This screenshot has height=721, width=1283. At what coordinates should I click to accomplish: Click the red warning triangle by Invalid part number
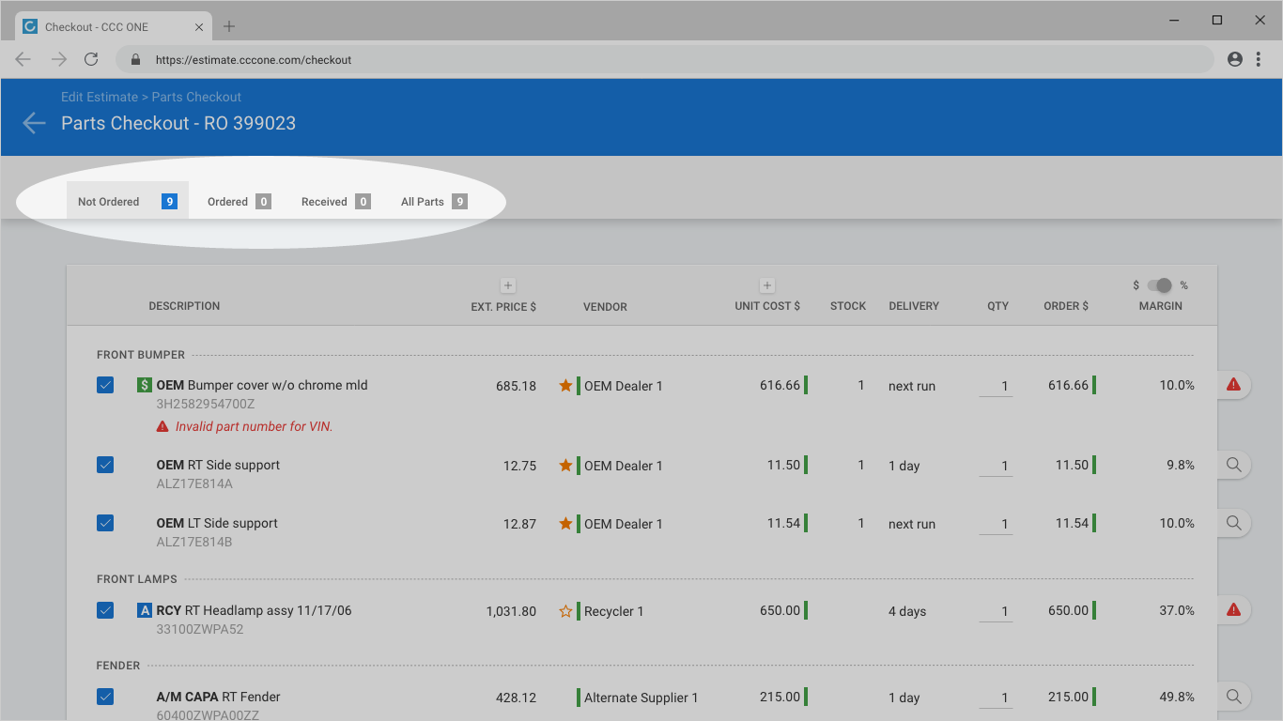tap(162, 426)
